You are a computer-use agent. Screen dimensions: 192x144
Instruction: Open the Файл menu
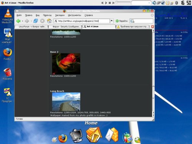[19, 15]
